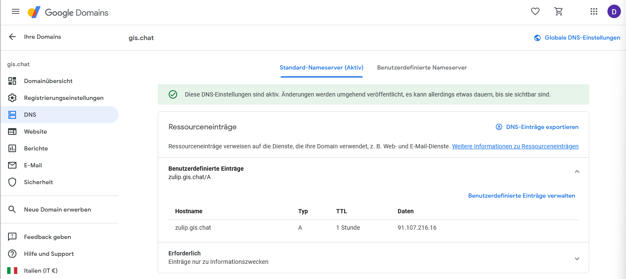
Task: Return to Ihre Domains
Action: (43, 37)
